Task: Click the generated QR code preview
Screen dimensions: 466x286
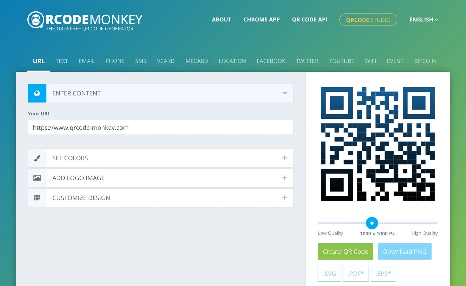Action: (x=378, y=144)
